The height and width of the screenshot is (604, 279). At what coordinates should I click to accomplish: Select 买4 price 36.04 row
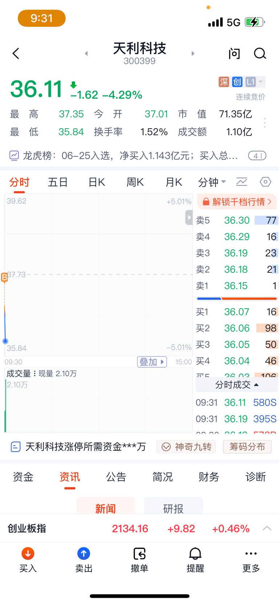click(237, 361)
